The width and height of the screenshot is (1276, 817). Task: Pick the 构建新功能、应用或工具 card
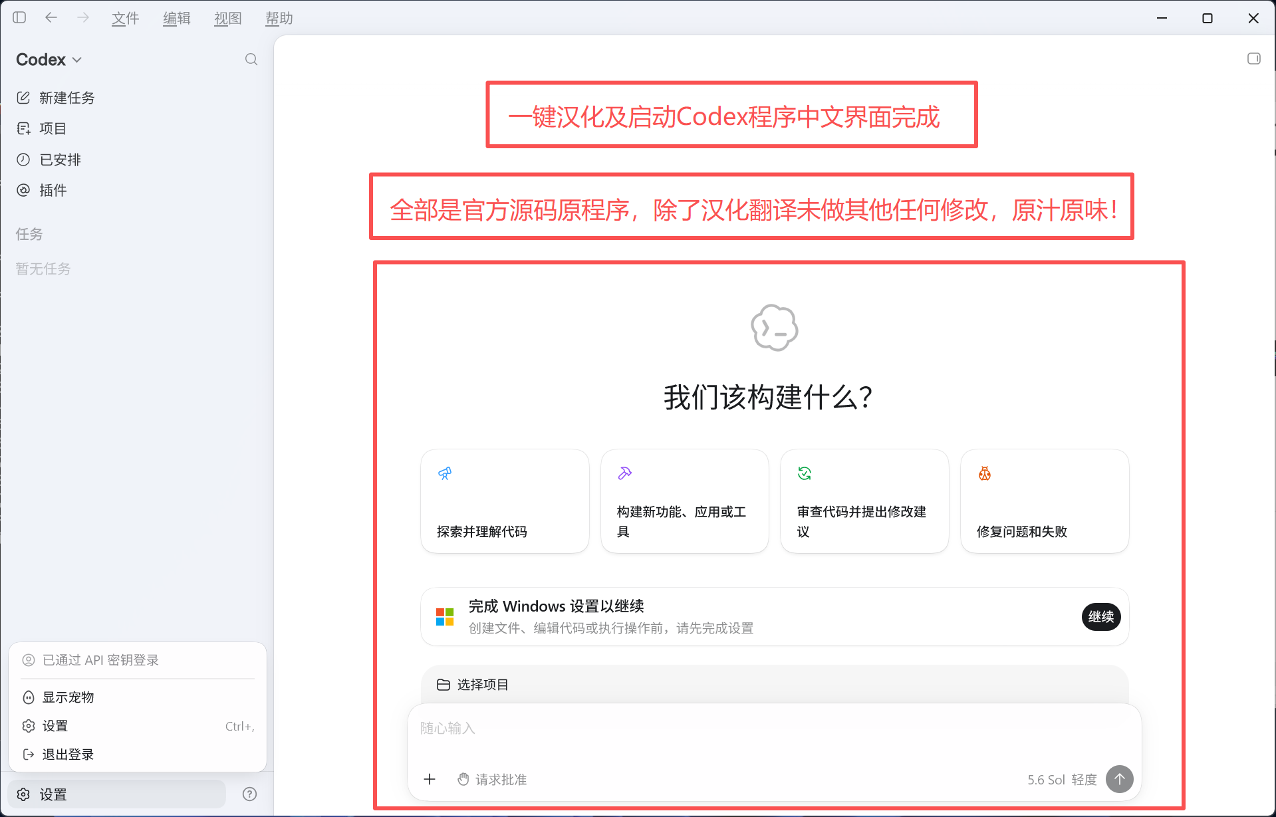pos(685,501)
